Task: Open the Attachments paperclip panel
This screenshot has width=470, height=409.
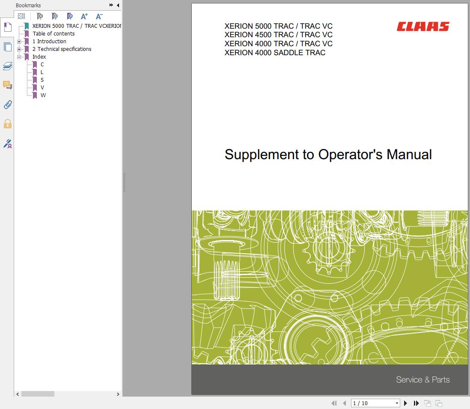Action: 7,104
